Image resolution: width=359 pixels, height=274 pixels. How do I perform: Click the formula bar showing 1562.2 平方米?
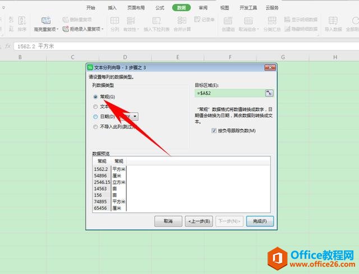186,46
